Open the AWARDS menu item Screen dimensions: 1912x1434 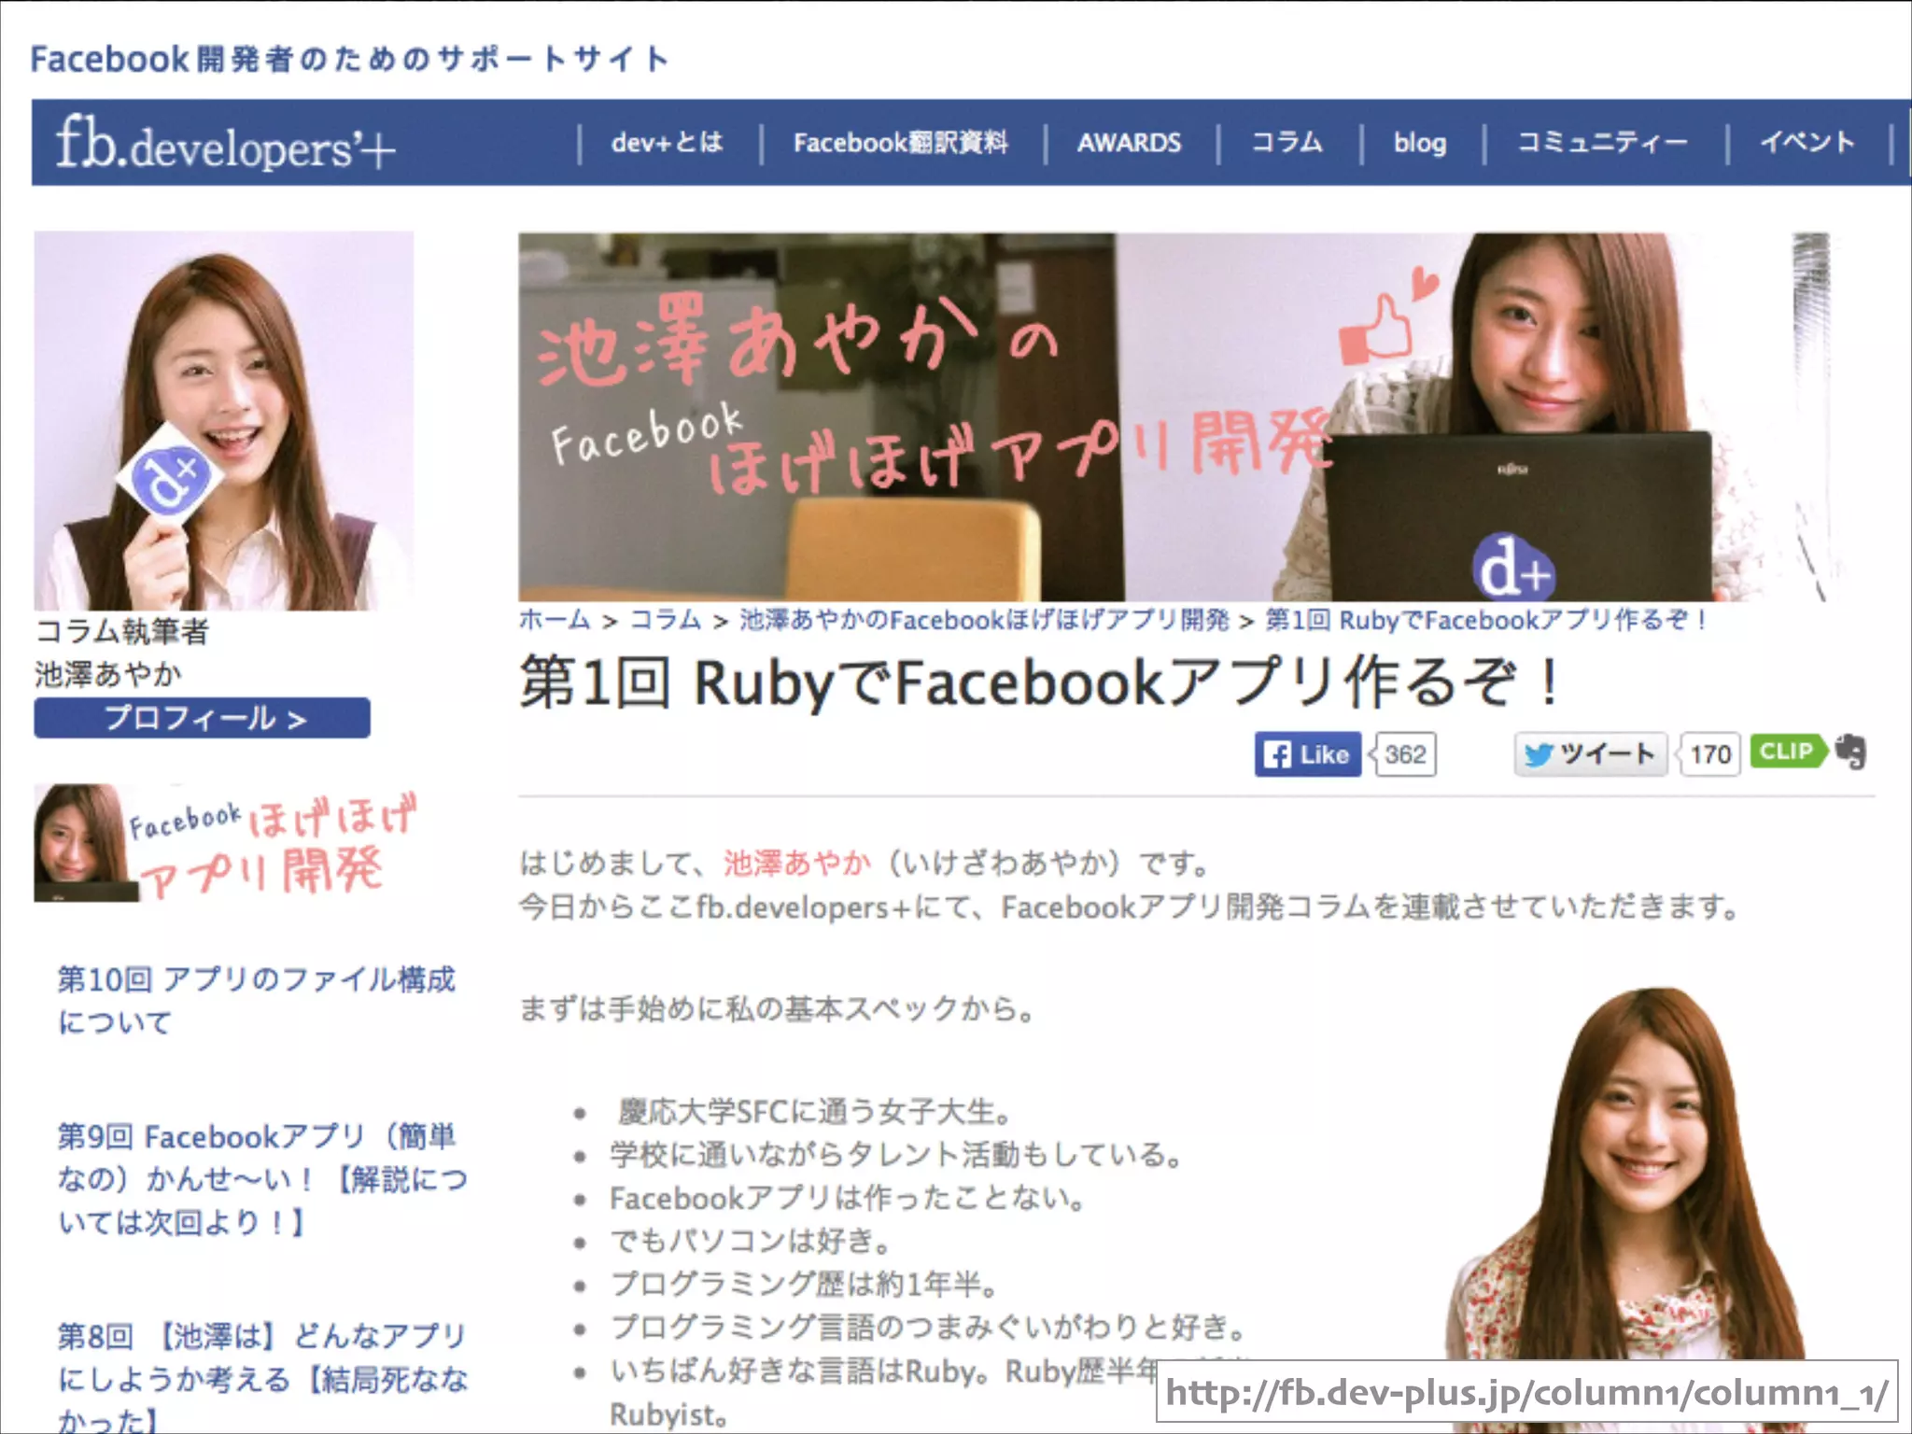point(1130,143)
